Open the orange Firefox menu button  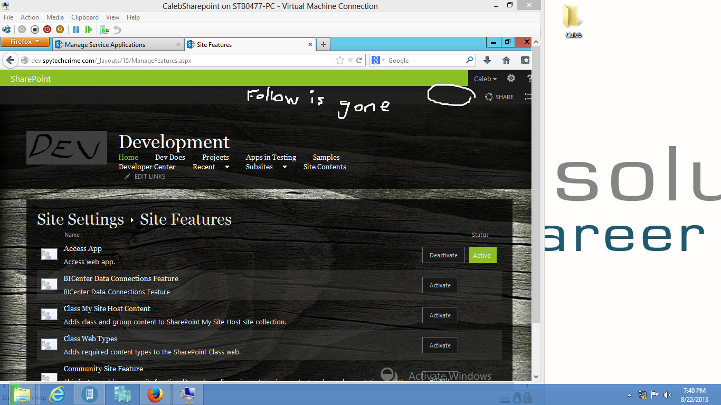(x=25, y=42)
